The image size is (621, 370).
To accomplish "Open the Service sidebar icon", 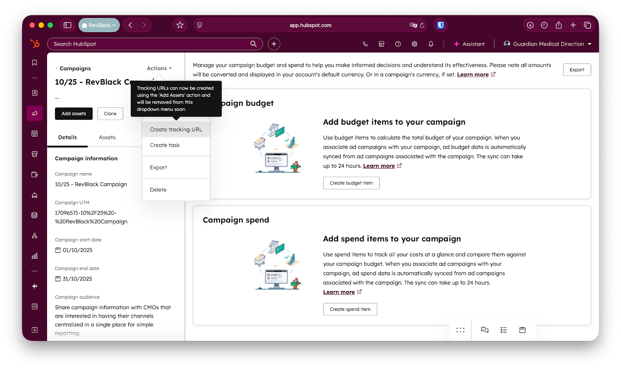I will [x=35, y=195].
